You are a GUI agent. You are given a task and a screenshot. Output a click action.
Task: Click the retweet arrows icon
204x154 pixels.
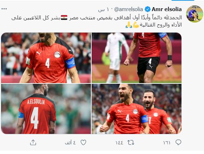pyautogui.click(x=131, y=143)
